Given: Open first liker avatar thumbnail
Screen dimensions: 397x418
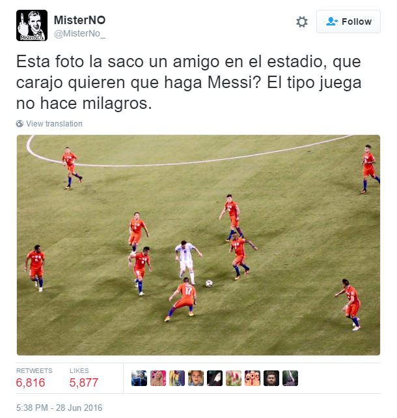Looking at the screenshot, I should (x=139, y=378).
